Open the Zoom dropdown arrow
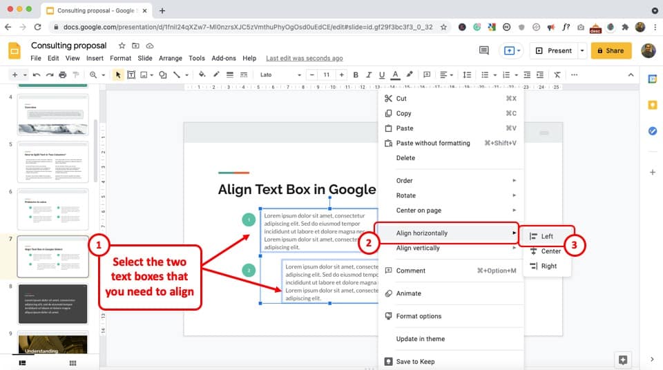 [x=103, y=75]
